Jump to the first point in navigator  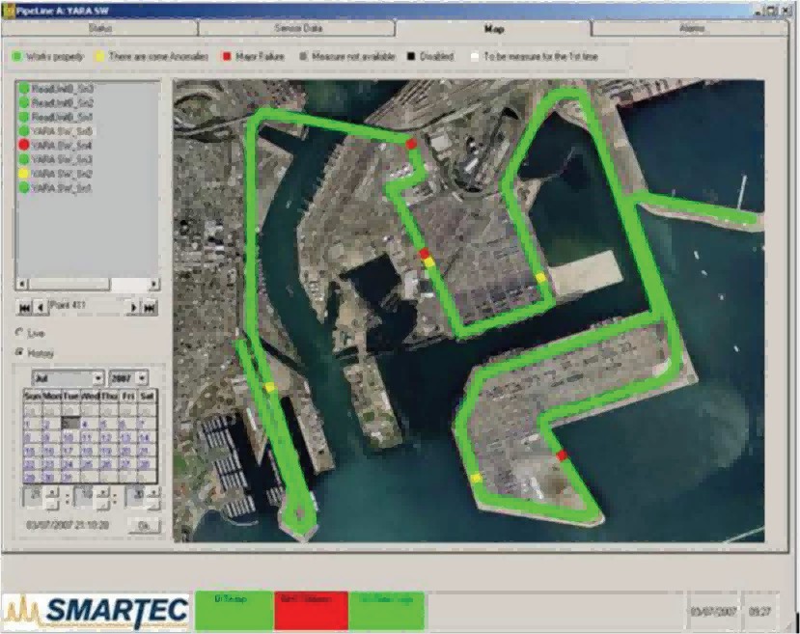point(24,307)
